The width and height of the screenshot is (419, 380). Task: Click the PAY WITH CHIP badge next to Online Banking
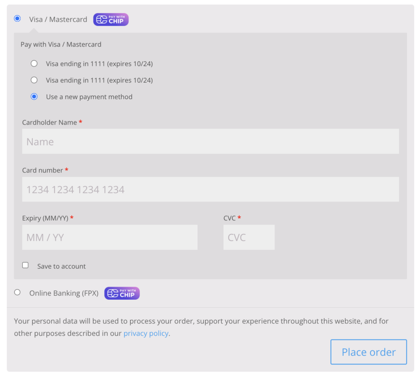click(122, 293)
